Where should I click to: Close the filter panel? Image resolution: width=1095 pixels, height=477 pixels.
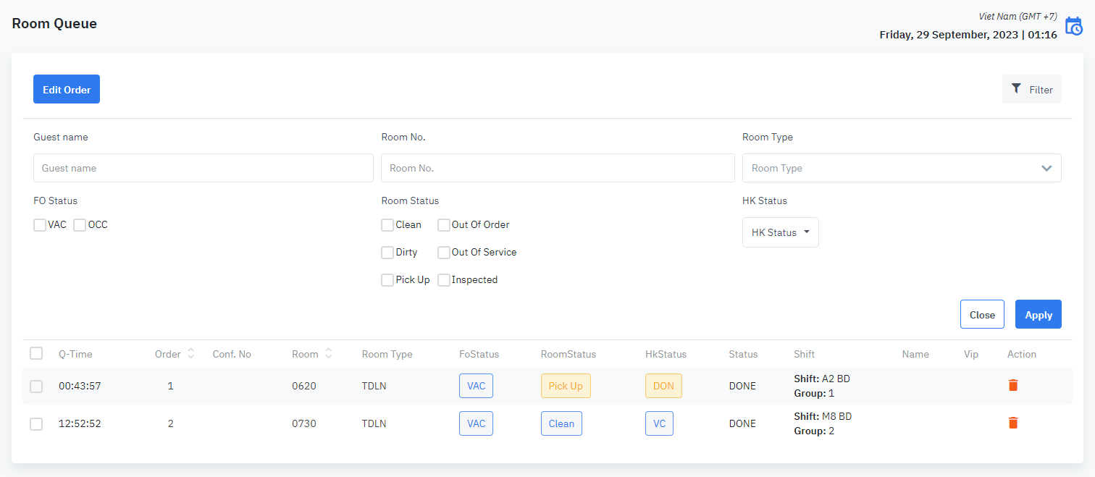981,314
